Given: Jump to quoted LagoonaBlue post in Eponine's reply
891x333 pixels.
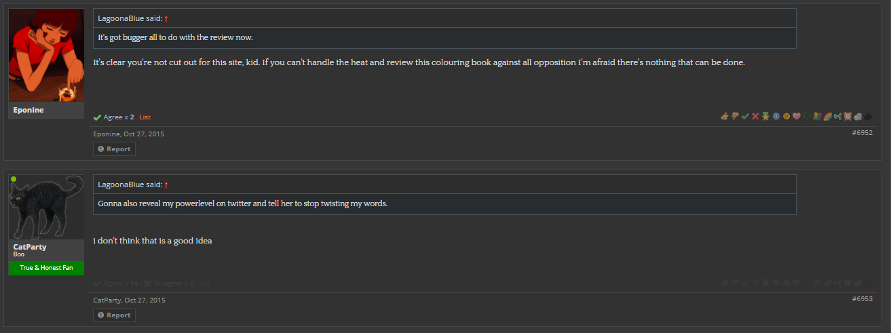Looking at the screenshot, I should point(166,18).
